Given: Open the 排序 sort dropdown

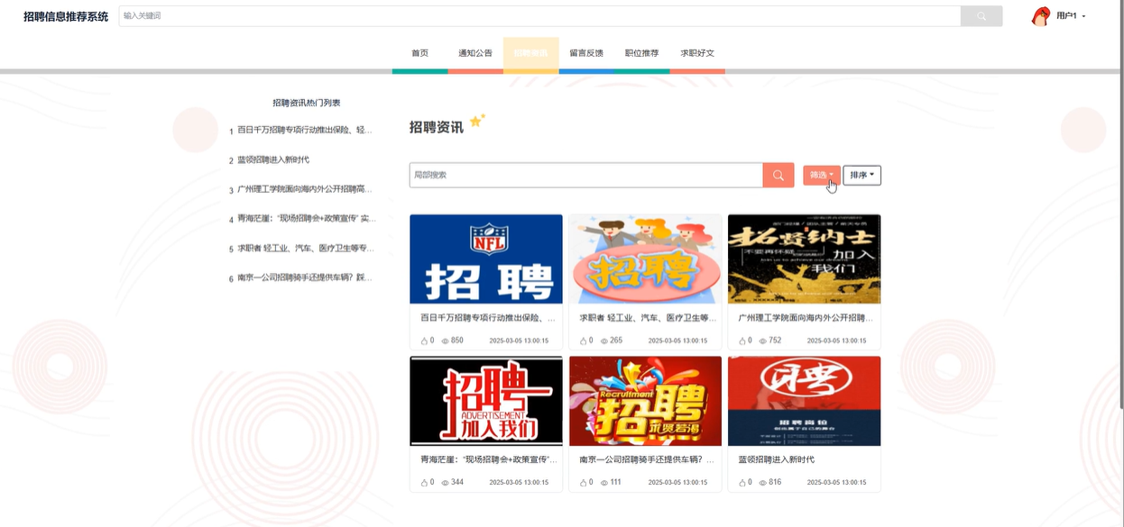Looking at the screenshot, I should (862, 176).
